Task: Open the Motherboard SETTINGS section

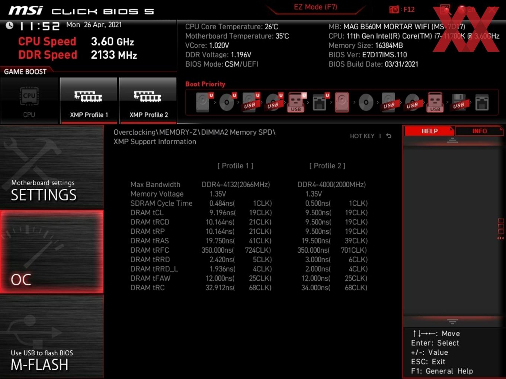Action: coord(52,167)
